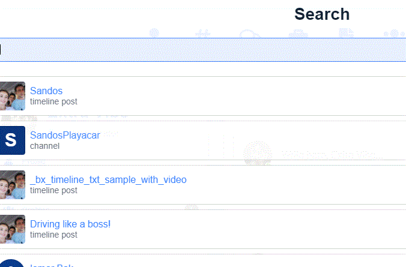Open _bx_timeline_txt_sample_with_video result link
This screenshot has height=267, width=406.
pyautogui.click(x=108, y=180)
